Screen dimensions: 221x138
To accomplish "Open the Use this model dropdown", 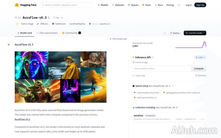I will [x=195, y=33].
